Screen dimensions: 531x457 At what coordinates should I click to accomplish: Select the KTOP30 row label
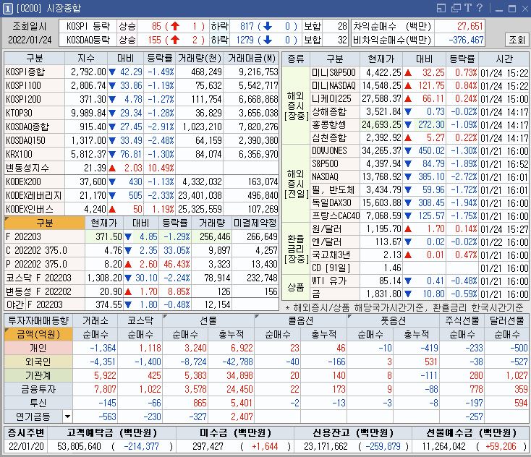click(x=34, y=113)
